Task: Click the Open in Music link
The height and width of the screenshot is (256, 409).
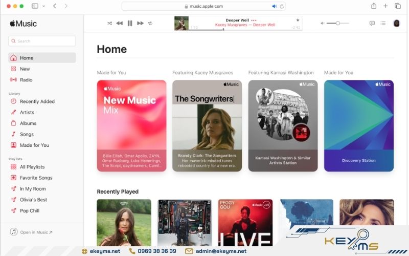Action: 31,232
